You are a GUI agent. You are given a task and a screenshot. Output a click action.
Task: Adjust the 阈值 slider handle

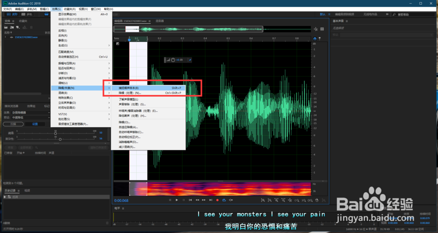pyautogui.click(x=56, y=133)
